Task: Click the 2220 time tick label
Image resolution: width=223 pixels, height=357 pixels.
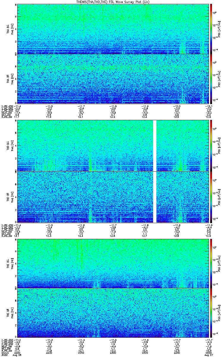Action: 49,353
